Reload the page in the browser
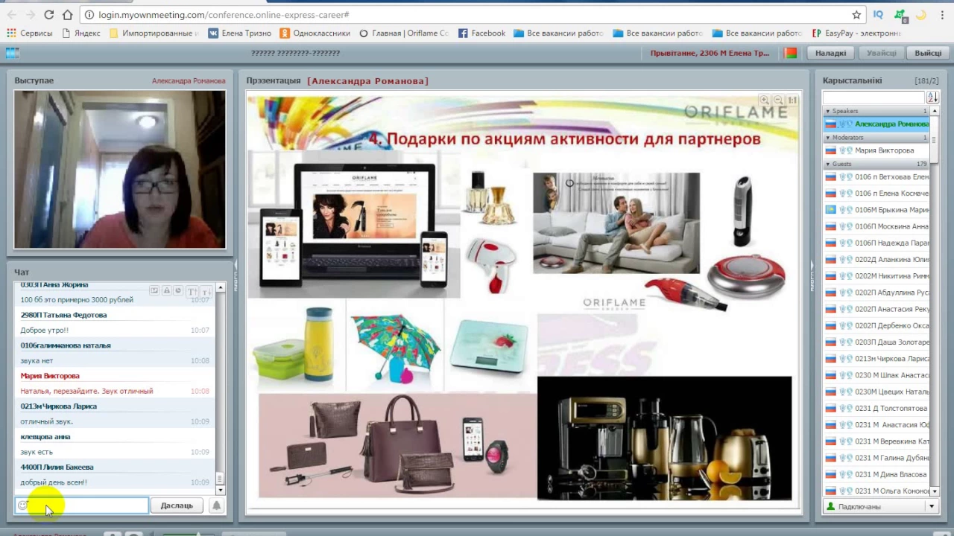 pos(48,15)
